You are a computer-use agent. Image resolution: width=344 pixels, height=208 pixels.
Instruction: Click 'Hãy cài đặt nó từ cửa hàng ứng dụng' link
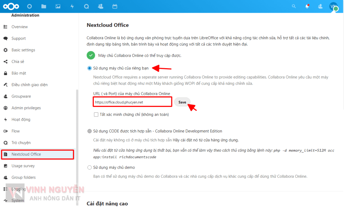coord(206,140)
